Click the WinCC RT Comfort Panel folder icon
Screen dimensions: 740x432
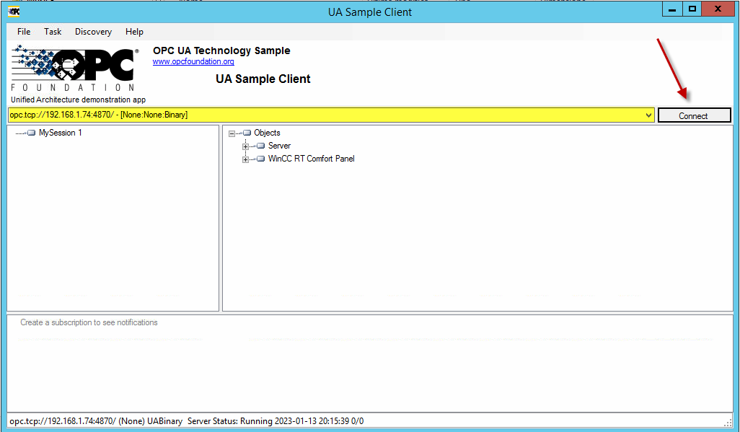(x=260, y=159)
